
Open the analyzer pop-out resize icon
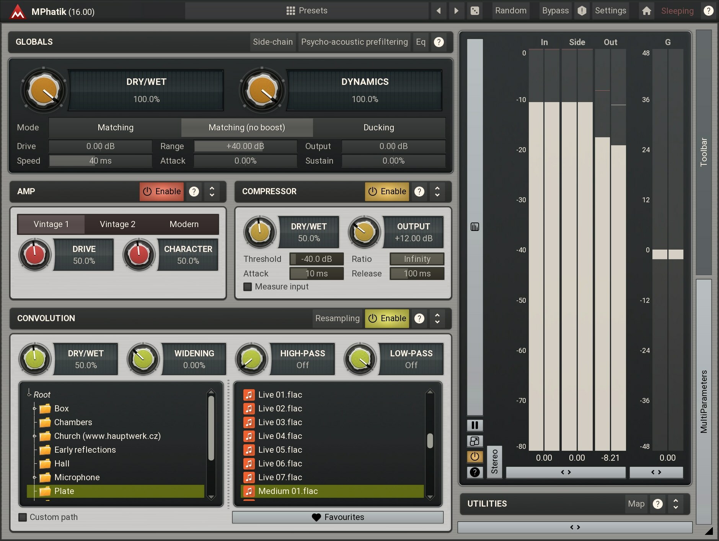click(x=474, y=441)
